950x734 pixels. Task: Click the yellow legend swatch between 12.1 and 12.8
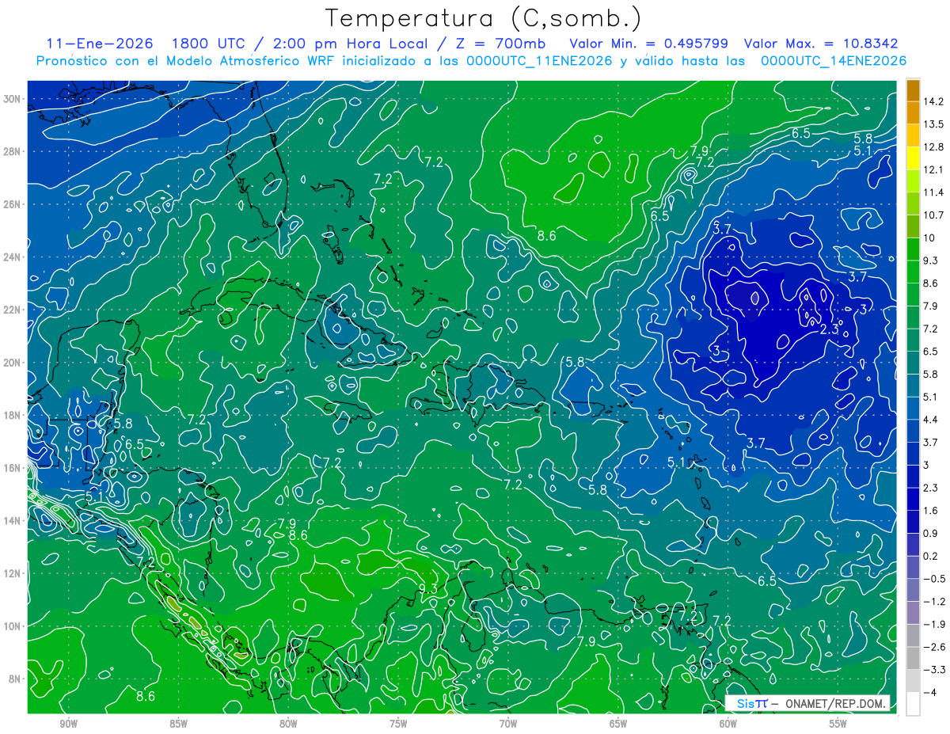coord(913,158)
